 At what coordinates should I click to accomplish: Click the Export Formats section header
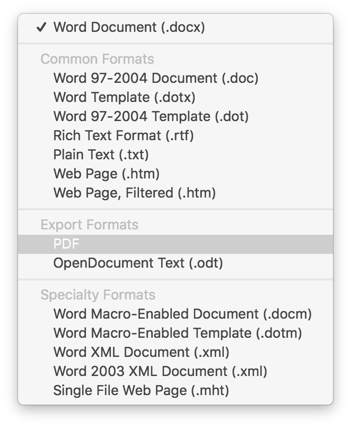[x=90, y=225]
